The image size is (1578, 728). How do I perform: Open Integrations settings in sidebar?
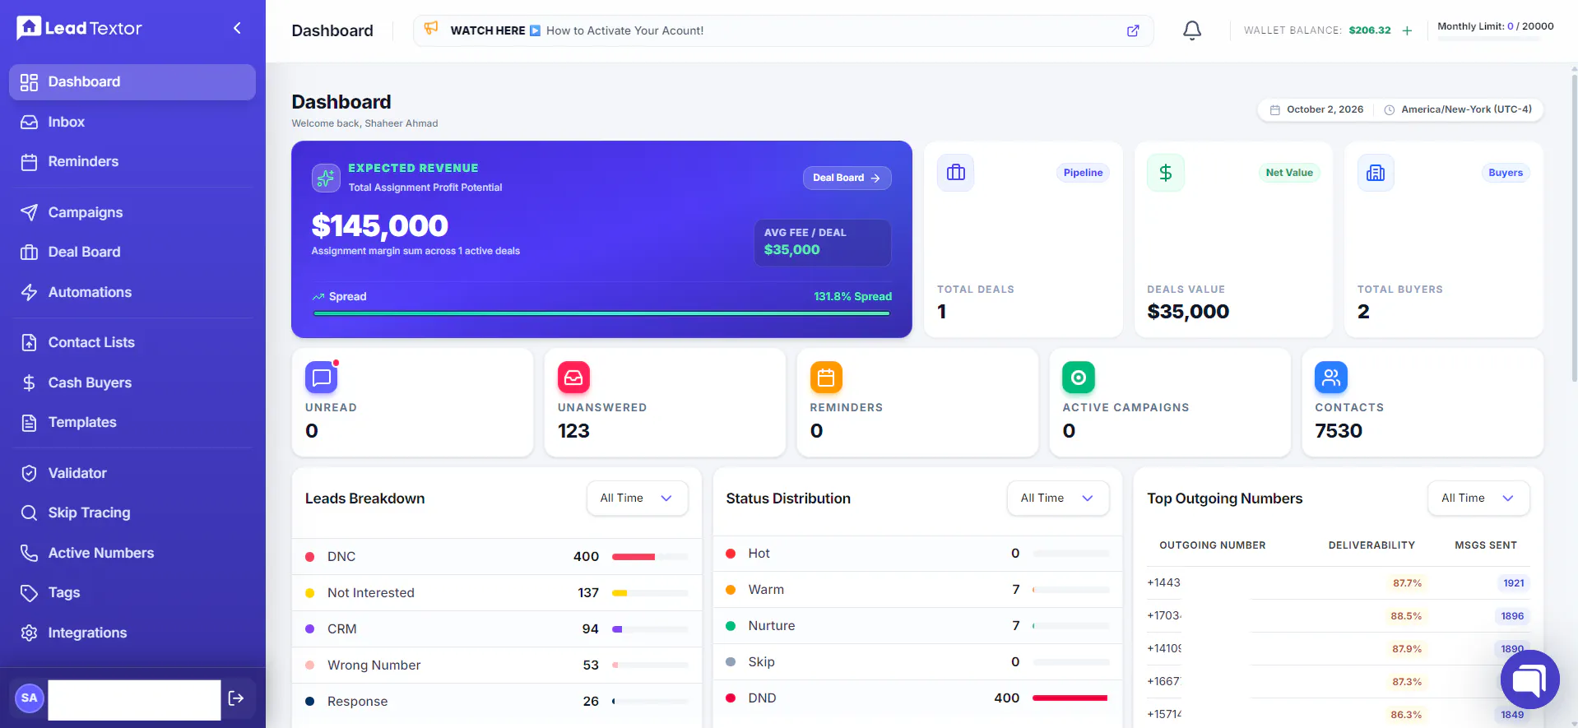click(x=132, y=633)
